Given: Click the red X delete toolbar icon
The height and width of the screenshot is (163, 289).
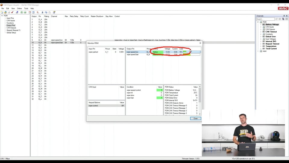Looking at the screenshot, I should pos(38,12).
